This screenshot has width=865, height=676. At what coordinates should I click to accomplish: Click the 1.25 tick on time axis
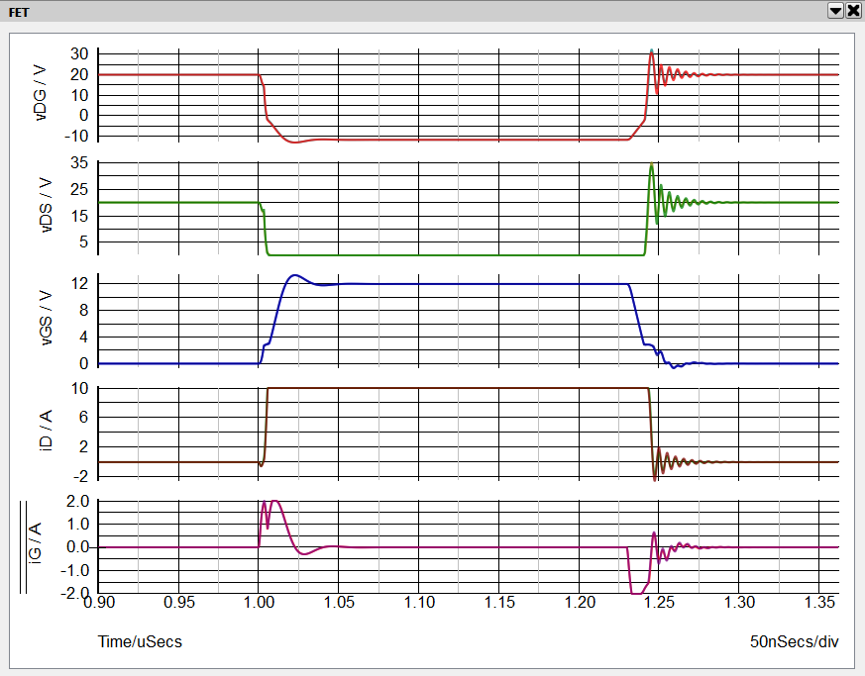(659, 601)
